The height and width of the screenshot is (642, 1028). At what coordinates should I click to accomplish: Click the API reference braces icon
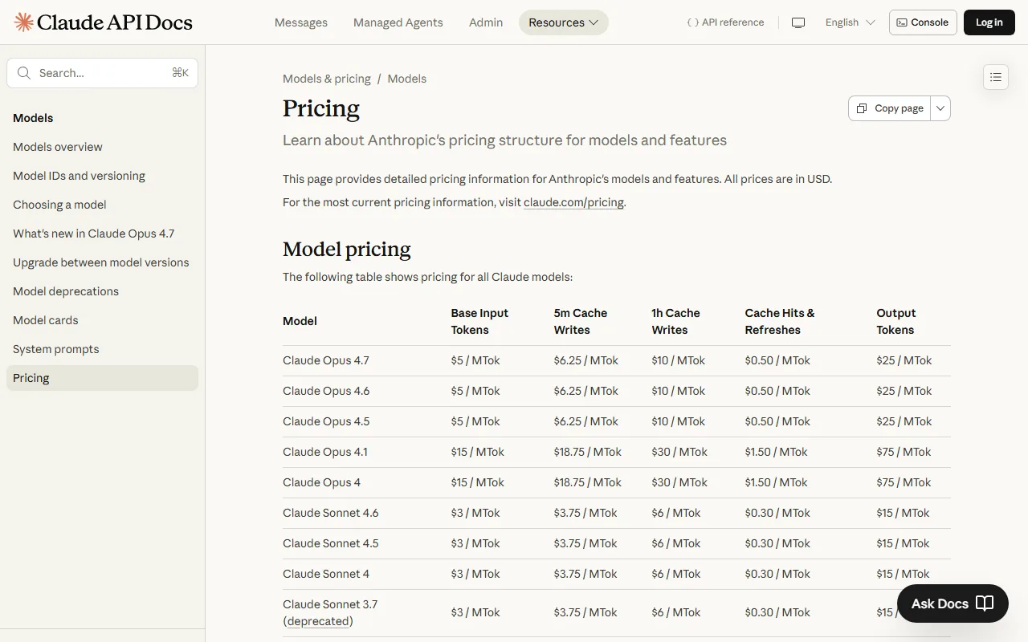coord(692,22)
